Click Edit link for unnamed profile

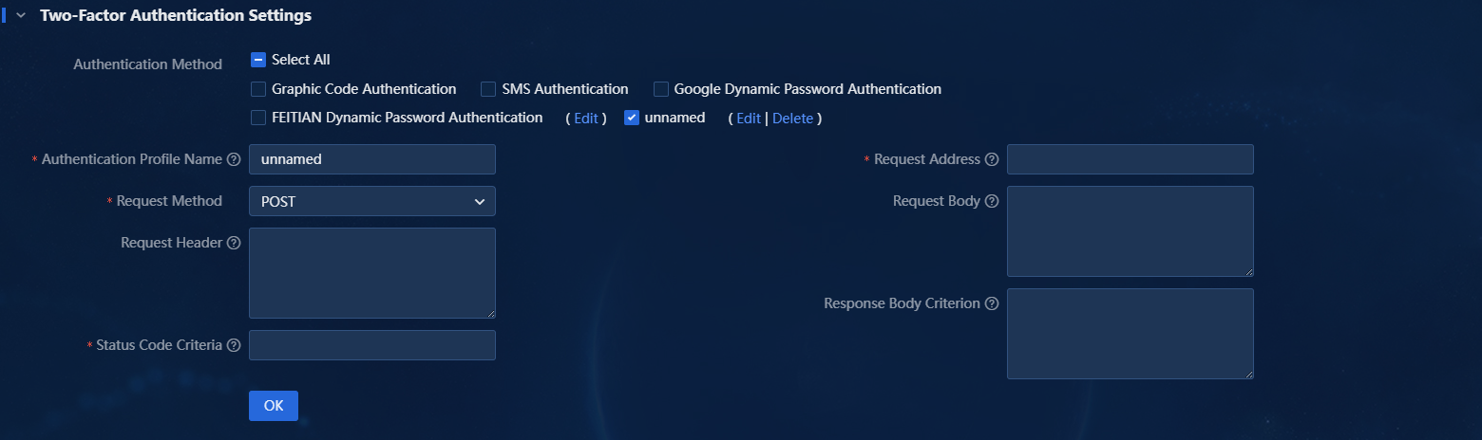(749, 119)
